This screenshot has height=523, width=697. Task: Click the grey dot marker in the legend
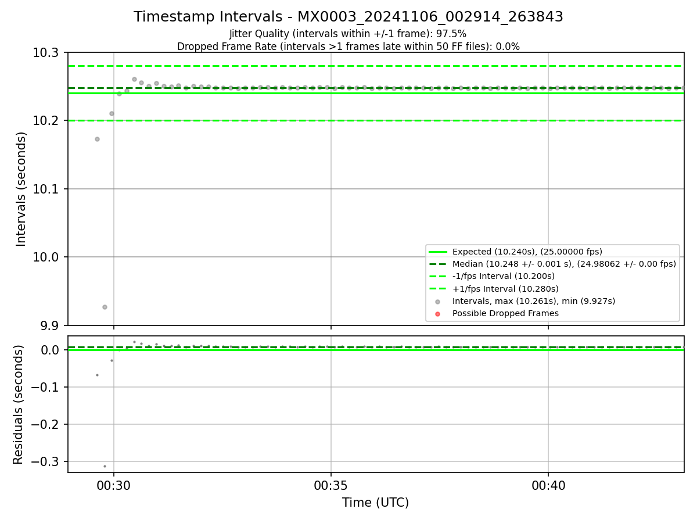click(437, 302)
